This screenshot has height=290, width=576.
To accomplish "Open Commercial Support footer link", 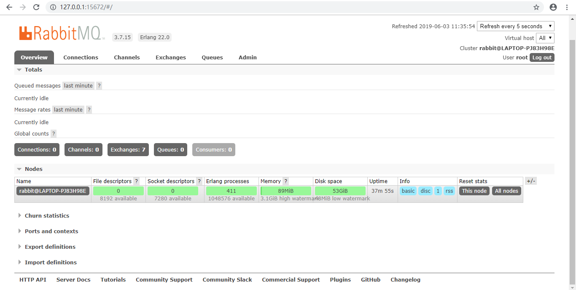I will (291, 279).
